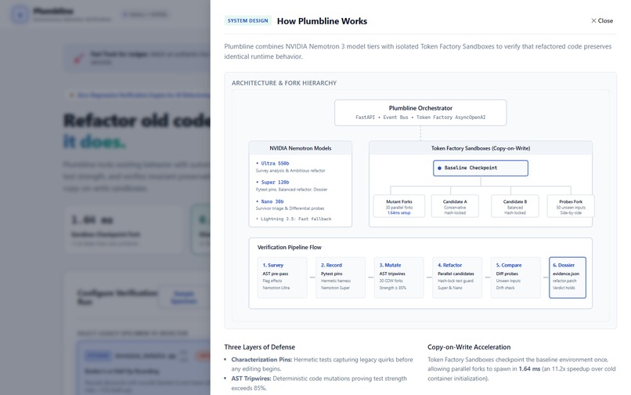This screenshot has width=631, height=395.
Task: Select the Mutant Forks box
Action: pos(399,206)
